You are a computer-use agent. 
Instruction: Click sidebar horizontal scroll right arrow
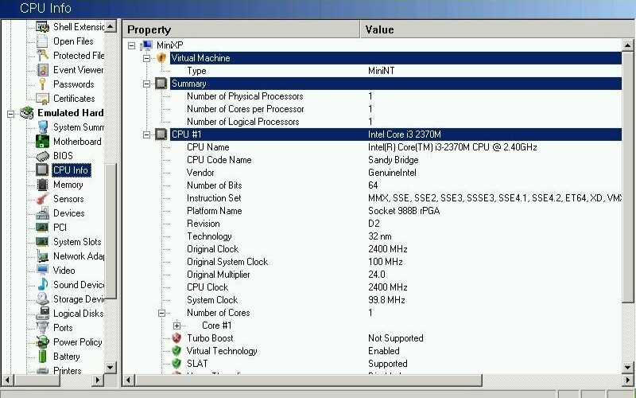pyautogui.click(x=97, y=380)
